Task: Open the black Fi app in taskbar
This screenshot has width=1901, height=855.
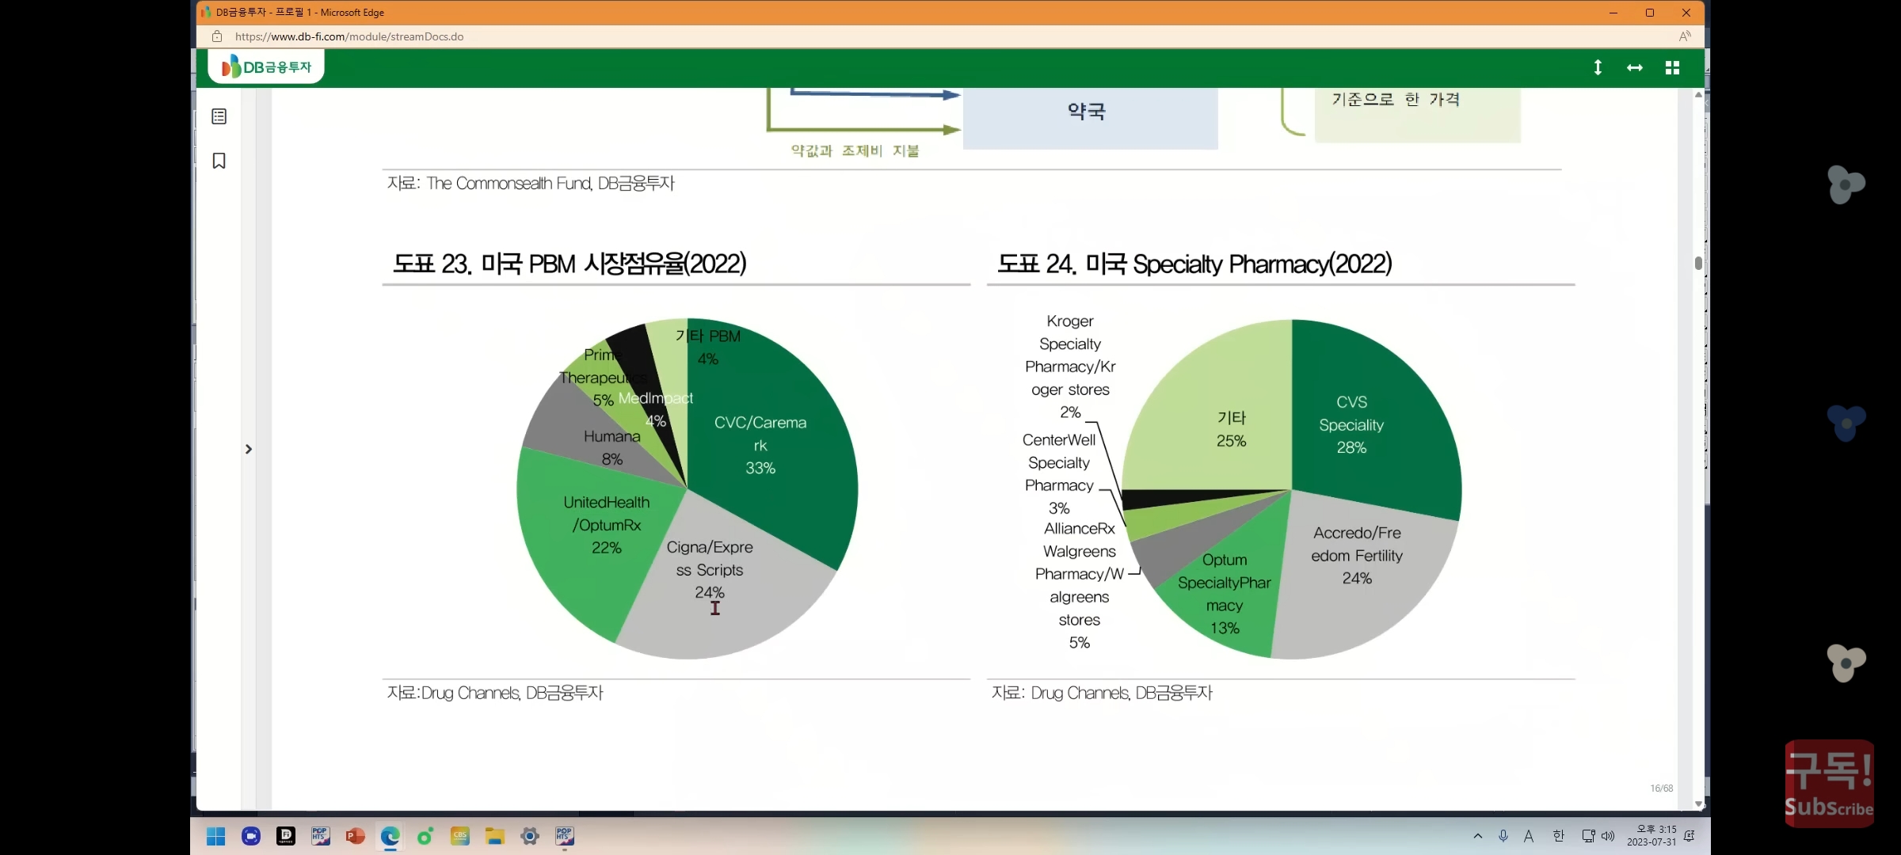Action: [x=286, y=836]
